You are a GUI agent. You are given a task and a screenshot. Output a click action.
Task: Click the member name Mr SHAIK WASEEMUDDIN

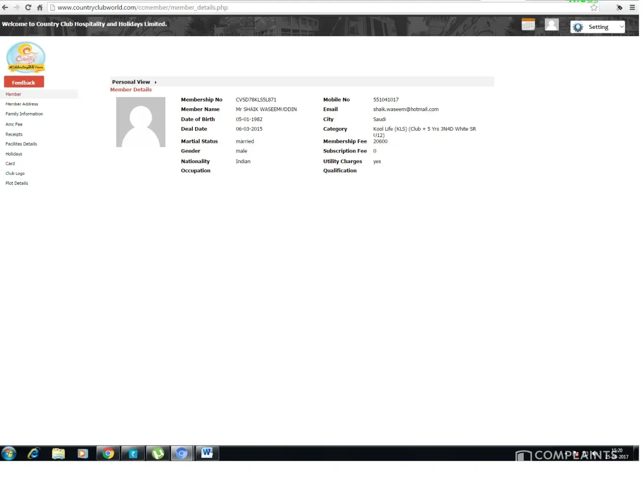[x=266, y=109]
